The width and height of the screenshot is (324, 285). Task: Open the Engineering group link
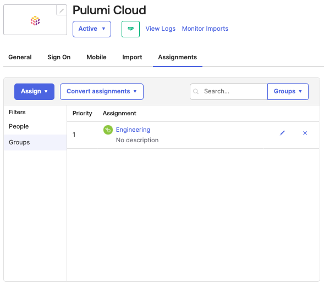coord(133,130)
